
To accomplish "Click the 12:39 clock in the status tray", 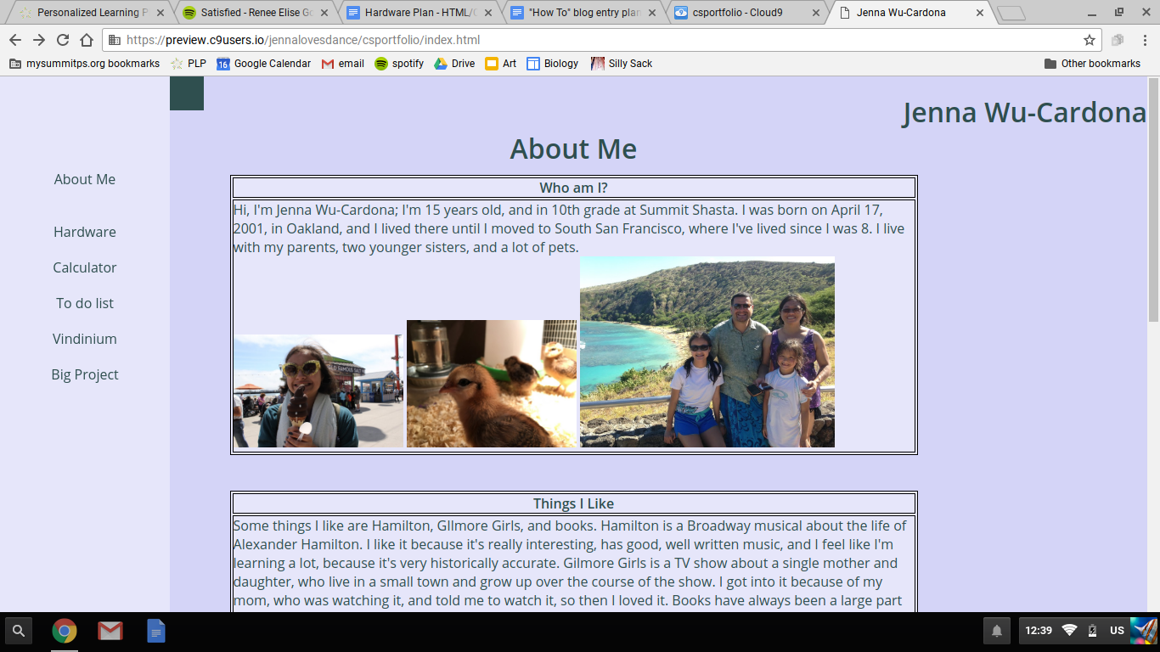I will [1039, 631].
